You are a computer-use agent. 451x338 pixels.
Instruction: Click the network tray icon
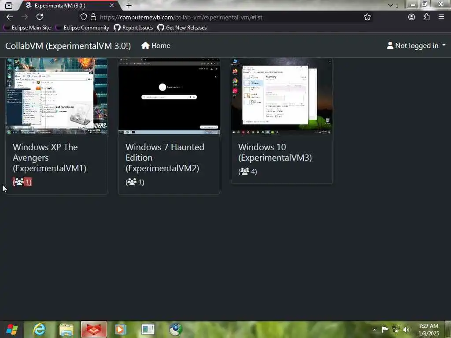(396, 329)
